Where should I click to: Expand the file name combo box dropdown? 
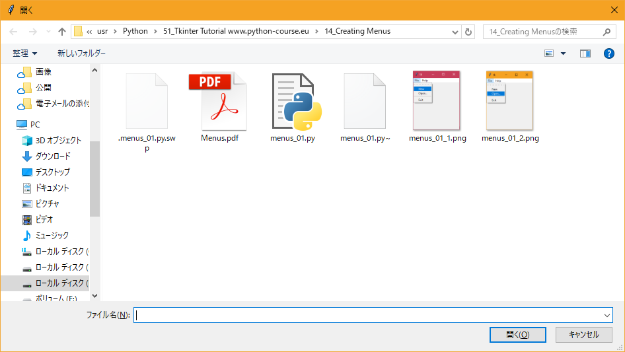[x=607, y=316]
